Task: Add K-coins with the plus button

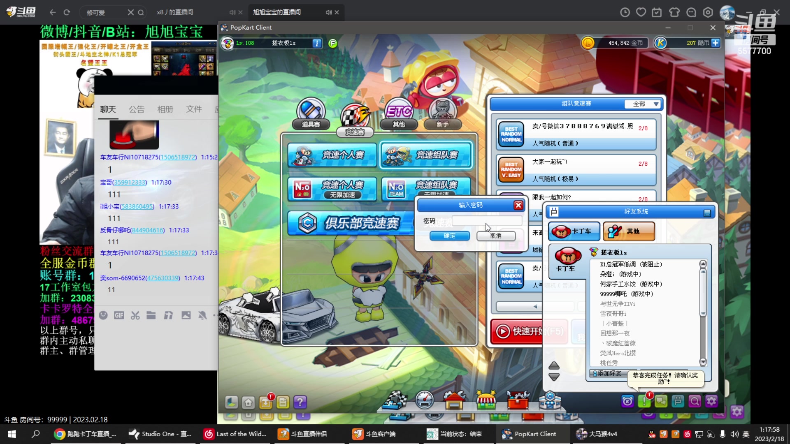Action: point(716,43)
